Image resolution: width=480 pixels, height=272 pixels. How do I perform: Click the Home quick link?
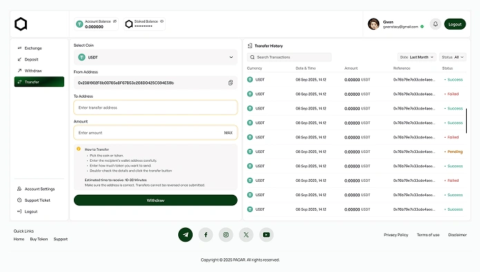click(19, 240)
